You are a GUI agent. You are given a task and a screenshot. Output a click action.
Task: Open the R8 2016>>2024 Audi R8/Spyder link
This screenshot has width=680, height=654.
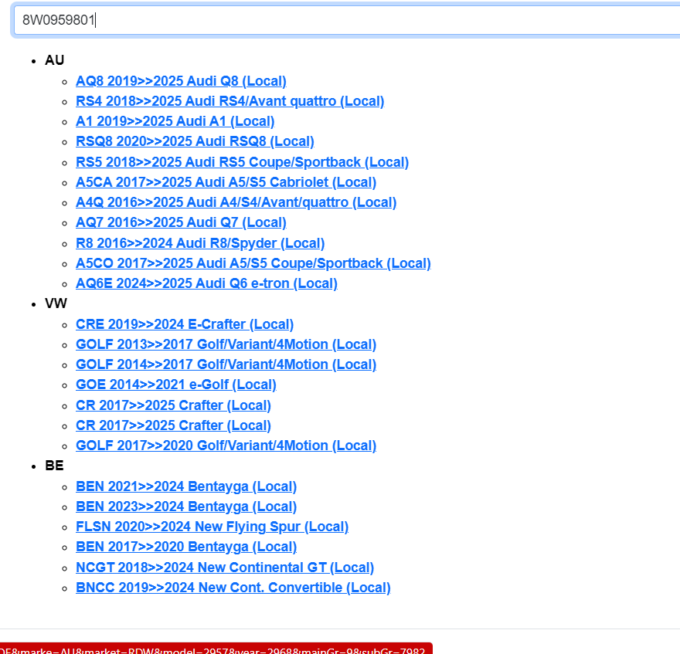click(x=199, y=243)
